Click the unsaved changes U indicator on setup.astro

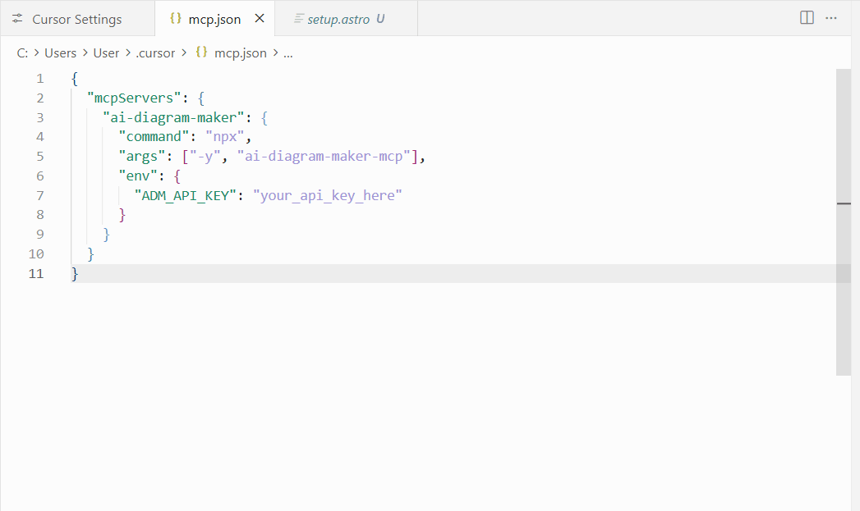(382, 18)
